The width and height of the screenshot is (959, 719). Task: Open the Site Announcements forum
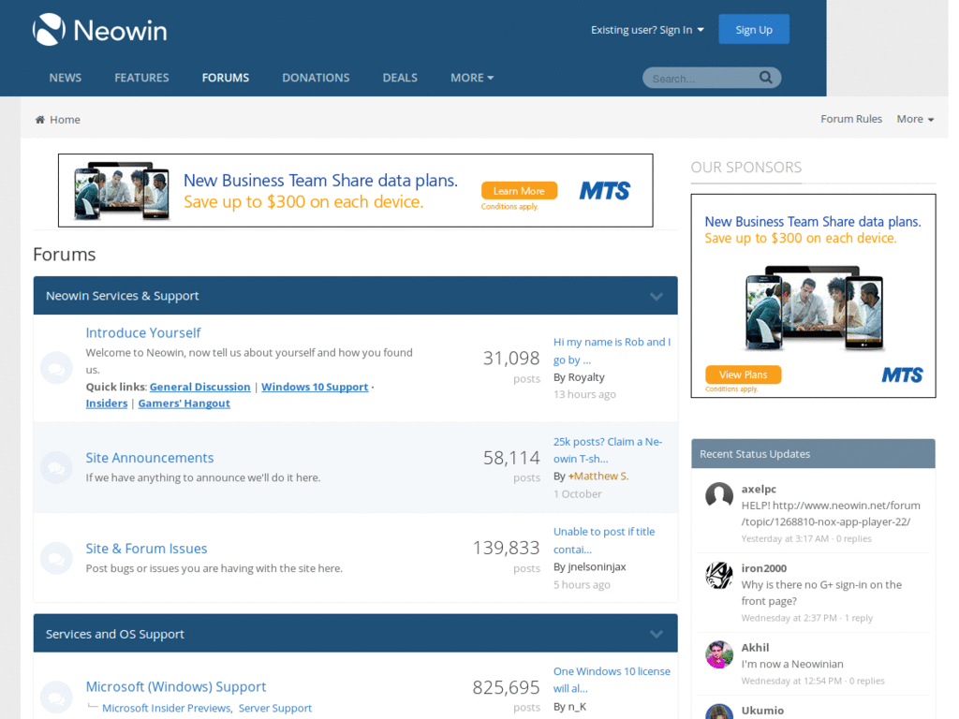pos(149,458)
